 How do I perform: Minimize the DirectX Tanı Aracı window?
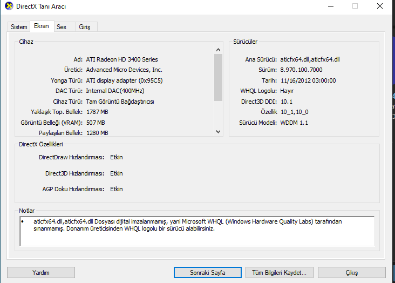tap(331, 6)
